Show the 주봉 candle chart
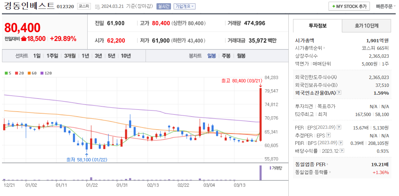Screen dimensions: 399x196 [226, 56]
